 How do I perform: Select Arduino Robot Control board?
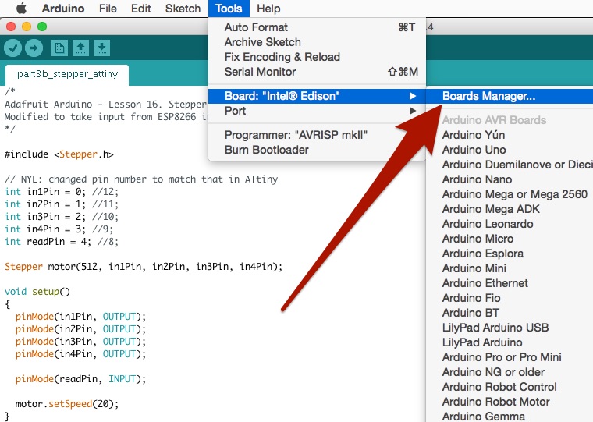pos(510,387)
